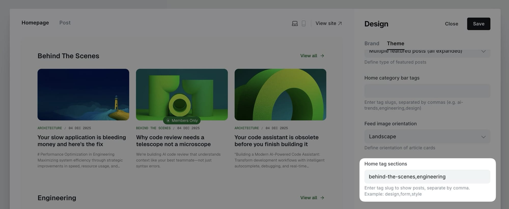Open the lighthouse article thumbnail

[83, 94]
